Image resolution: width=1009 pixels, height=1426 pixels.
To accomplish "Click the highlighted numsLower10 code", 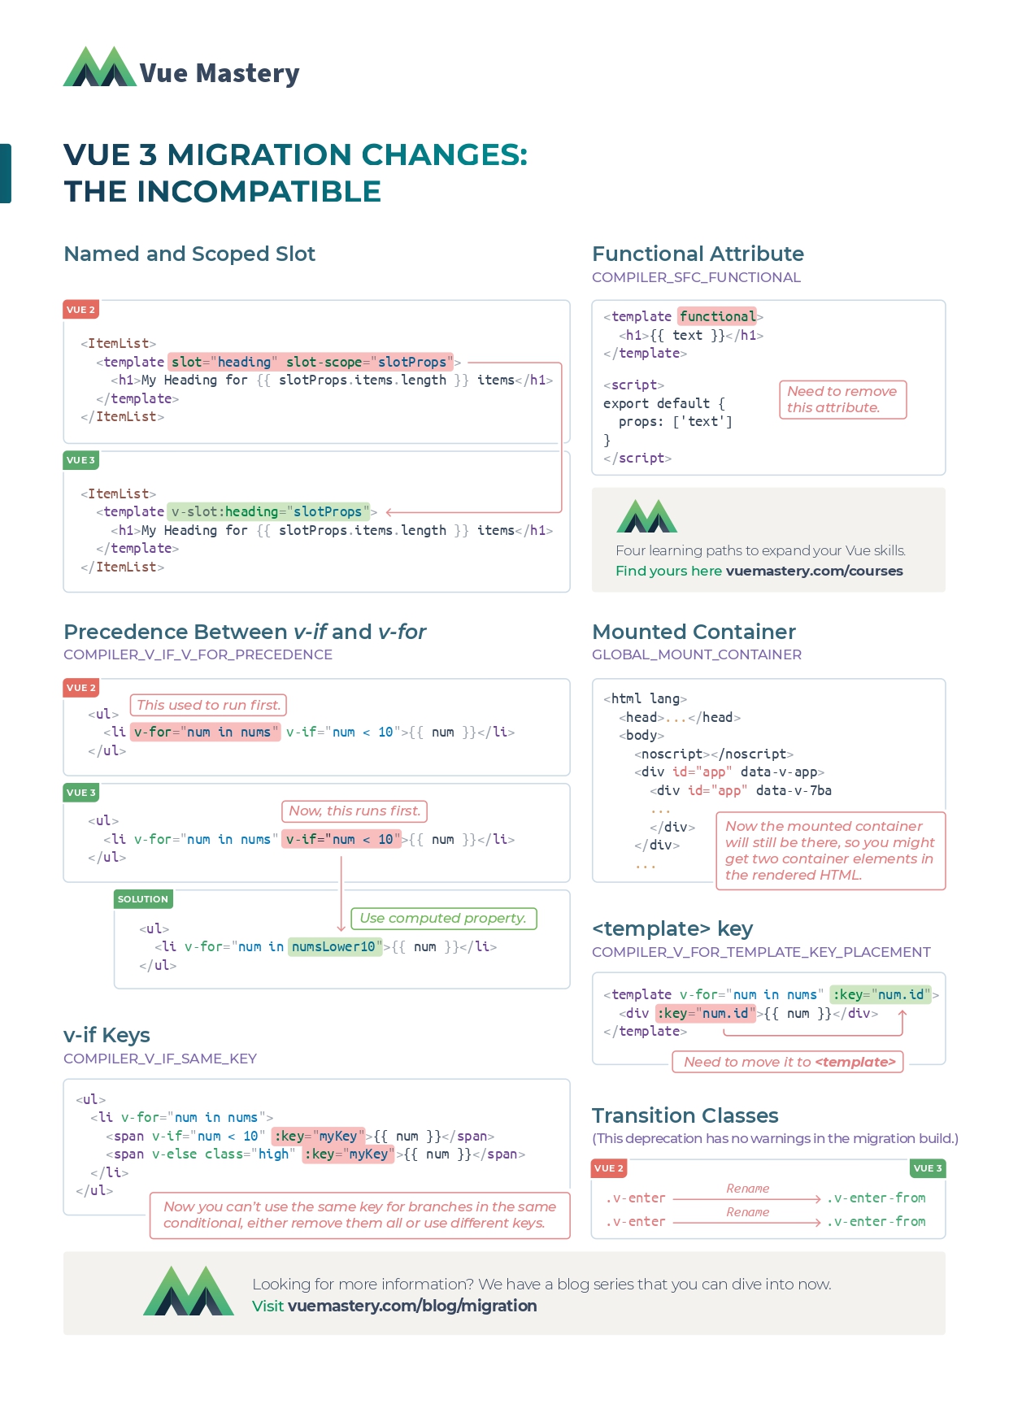I will [x=336, y=946].
